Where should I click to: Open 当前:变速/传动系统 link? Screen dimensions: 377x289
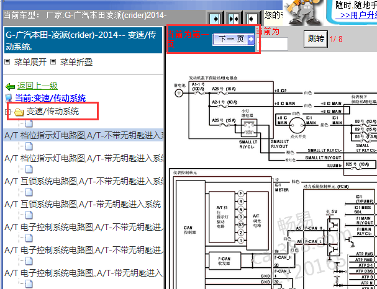click(50, 98)
